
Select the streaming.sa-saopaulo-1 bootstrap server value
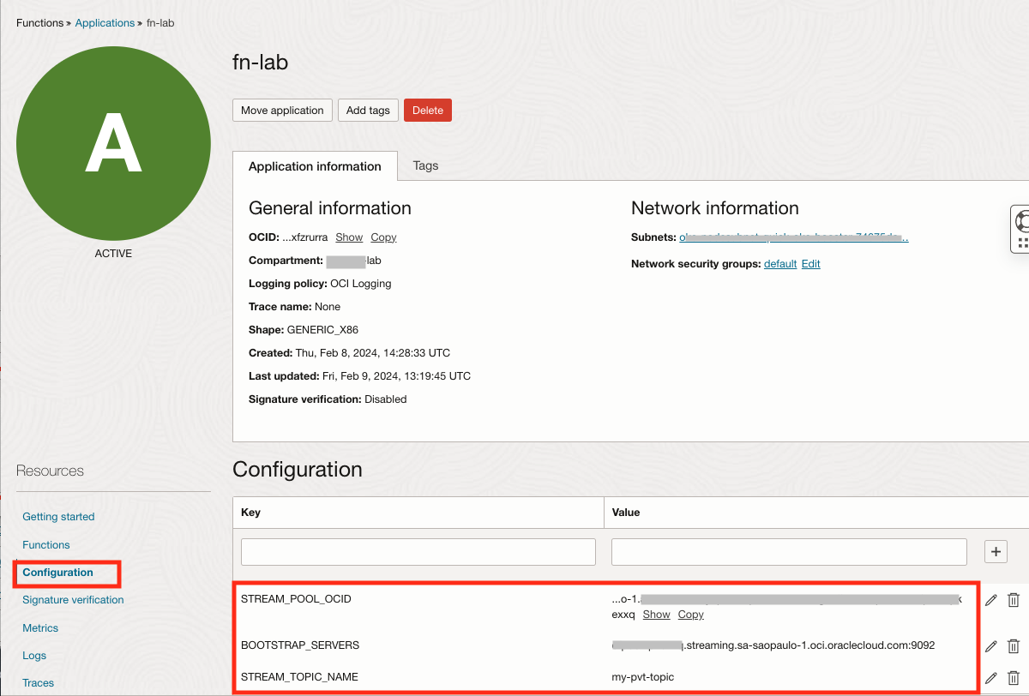pos(773,645)
